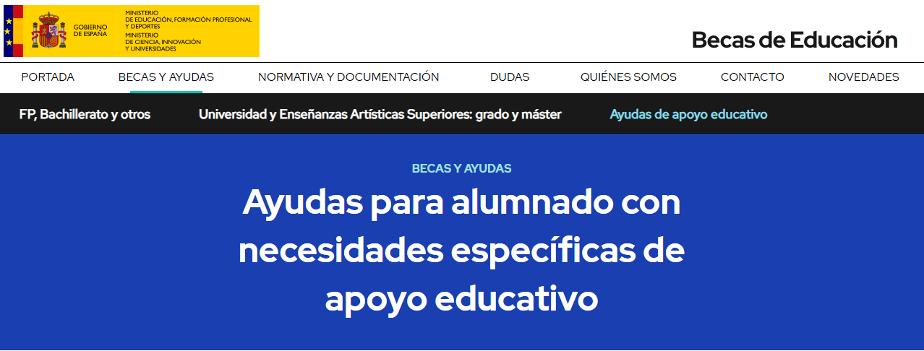View the NOVEDADES section
Viewport: 924px width, 351px height.
click(864, 77)
